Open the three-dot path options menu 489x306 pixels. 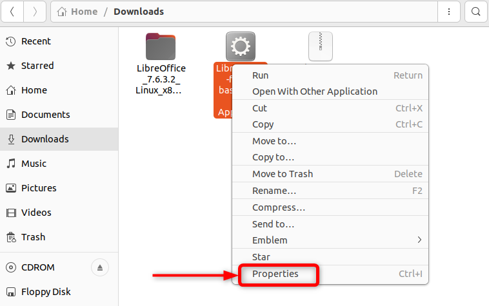[448, 12]
